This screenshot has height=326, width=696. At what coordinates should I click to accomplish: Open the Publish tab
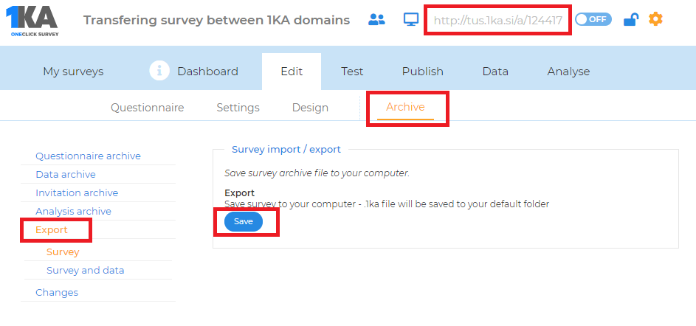pyautogui.click(x=423, y=72)
